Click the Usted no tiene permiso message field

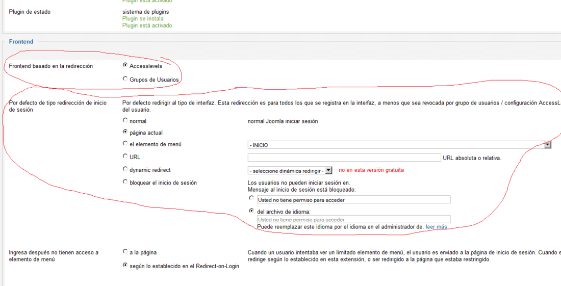(x=353, y=199)
